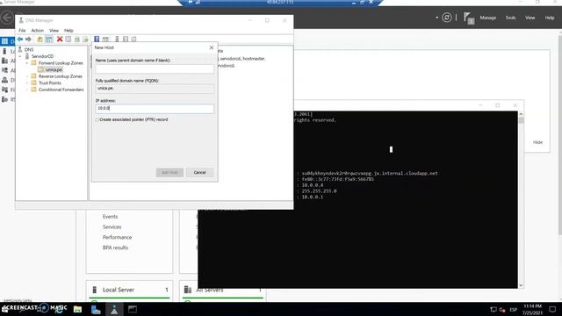Click the Command Prompt scrollbar up arrow
The width and height of the screenshot is (562, 316).
521,114
